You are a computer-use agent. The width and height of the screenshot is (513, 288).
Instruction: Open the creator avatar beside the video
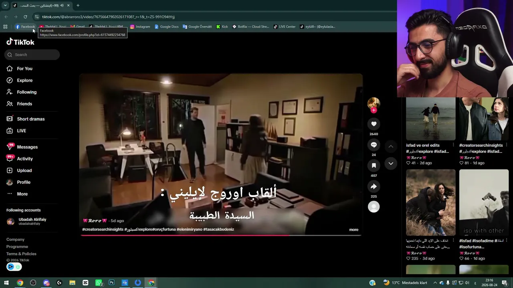coord(374,103)
